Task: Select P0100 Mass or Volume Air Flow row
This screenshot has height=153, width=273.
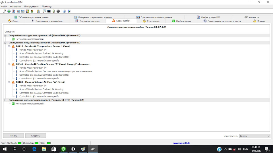Action: pos(40,82)
